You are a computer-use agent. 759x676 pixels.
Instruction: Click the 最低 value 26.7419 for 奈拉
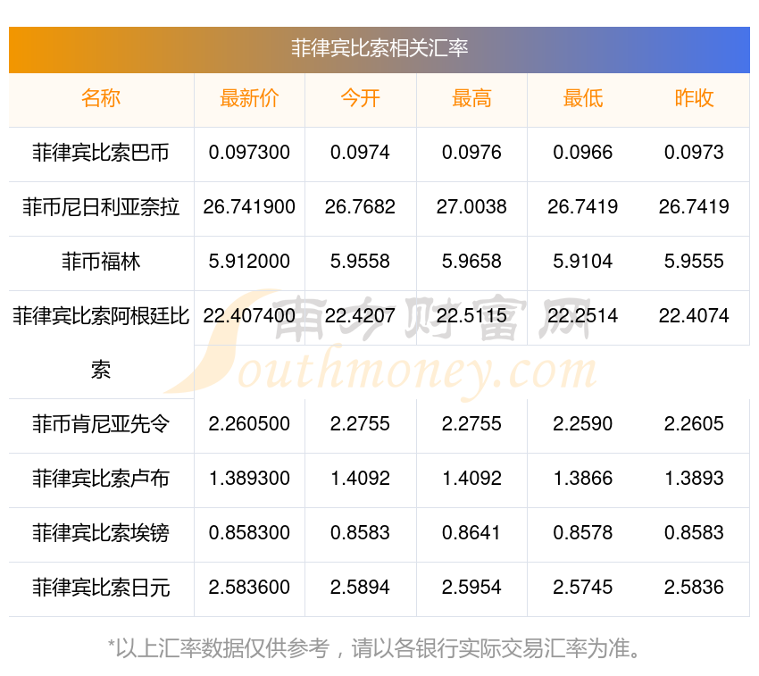pos(583,207)
